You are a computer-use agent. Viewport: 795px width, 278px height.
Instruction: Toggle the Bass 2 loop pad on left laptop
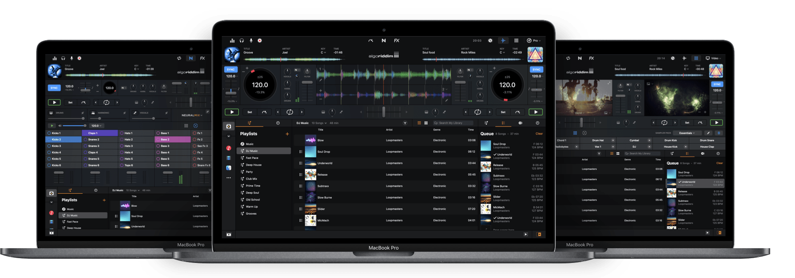[173, 139]
